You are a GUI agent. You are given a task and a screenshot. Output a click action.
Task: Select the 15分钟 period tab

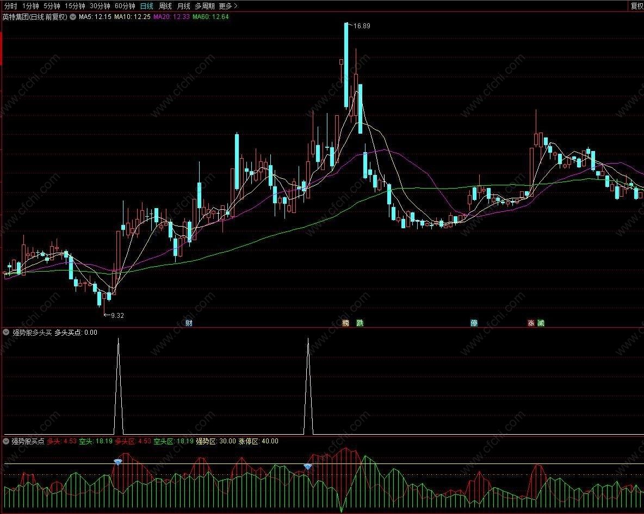click(75, 6)
